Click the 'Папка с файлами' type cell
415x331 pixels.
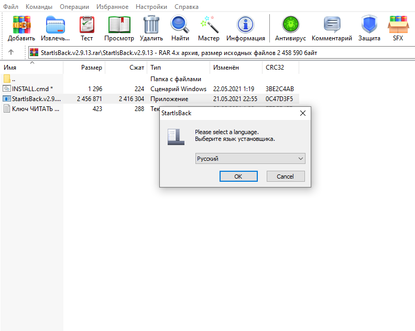pos(176,79)
